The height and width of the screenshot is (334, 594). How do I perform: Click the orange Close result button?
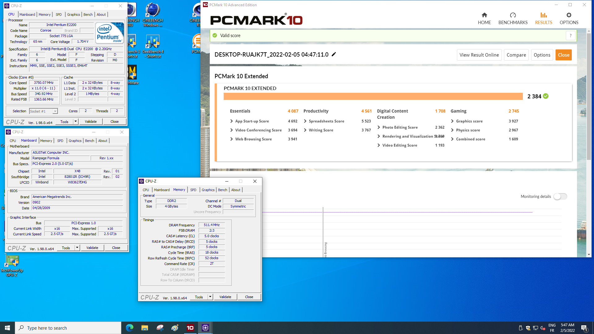pos(563,55)
